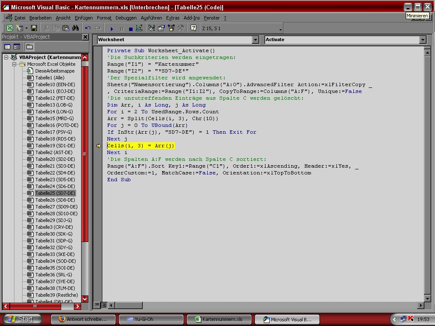435x326 pixels.
Task: Switch to Procedure View at code window bottom
Action: 97,305
